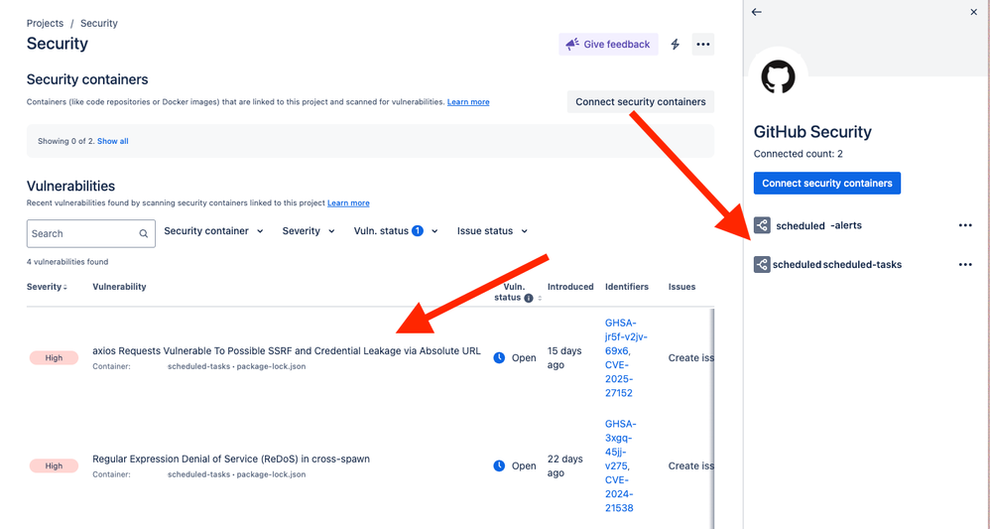
Task: Focus the vulnerabilities Search field
Action: [x=91, y=234]
